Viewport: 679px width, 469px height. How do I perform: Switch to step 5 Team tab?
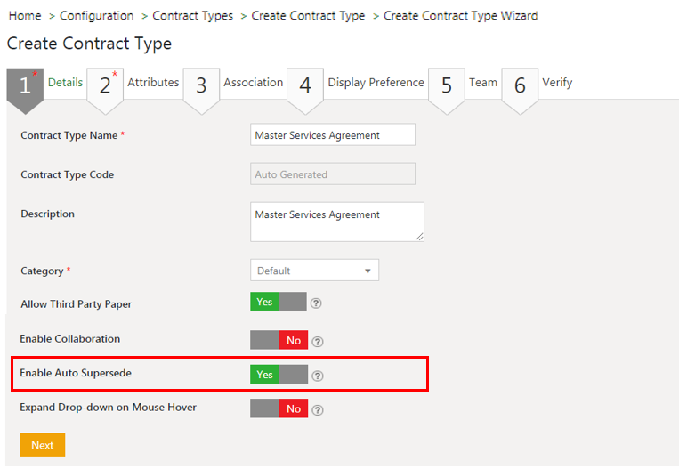tap(482, 83)
